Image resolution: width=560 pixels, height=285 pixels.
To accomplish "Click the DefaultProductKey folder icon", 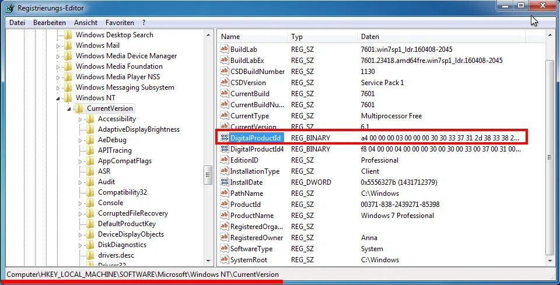I will click(90, 224).
